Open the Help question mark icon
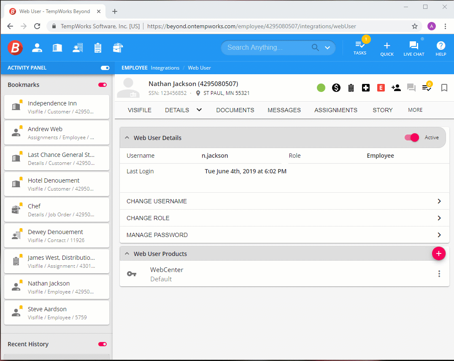 coord(440,48)
